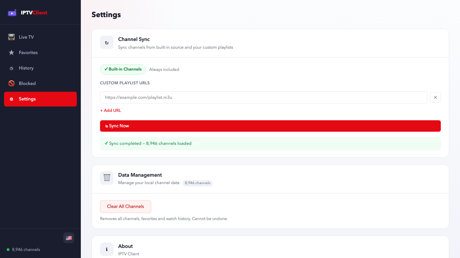Switch language with the US flag icon
The image size is (460, 258).
pos(69,238)
